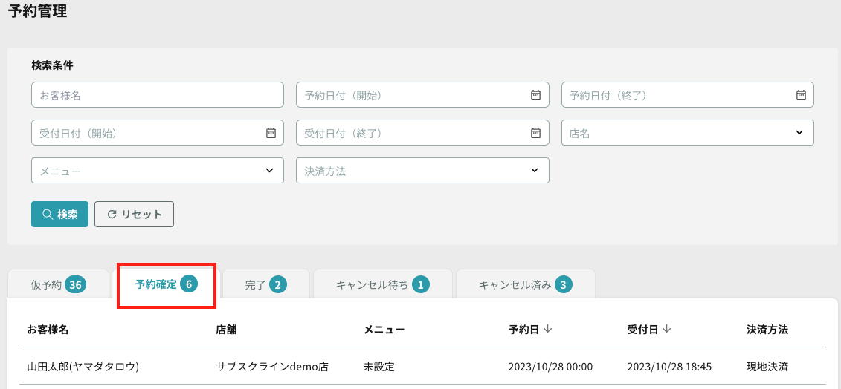Sort by 受付日 arrow icon
Image resolution: width=841 pixels, height=389 pixels.
(x=666, y=329)
